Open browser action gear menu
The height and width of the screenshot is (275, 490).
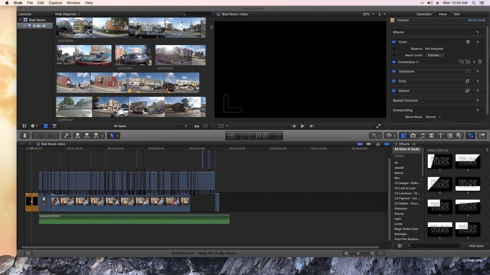click(34, 126)
